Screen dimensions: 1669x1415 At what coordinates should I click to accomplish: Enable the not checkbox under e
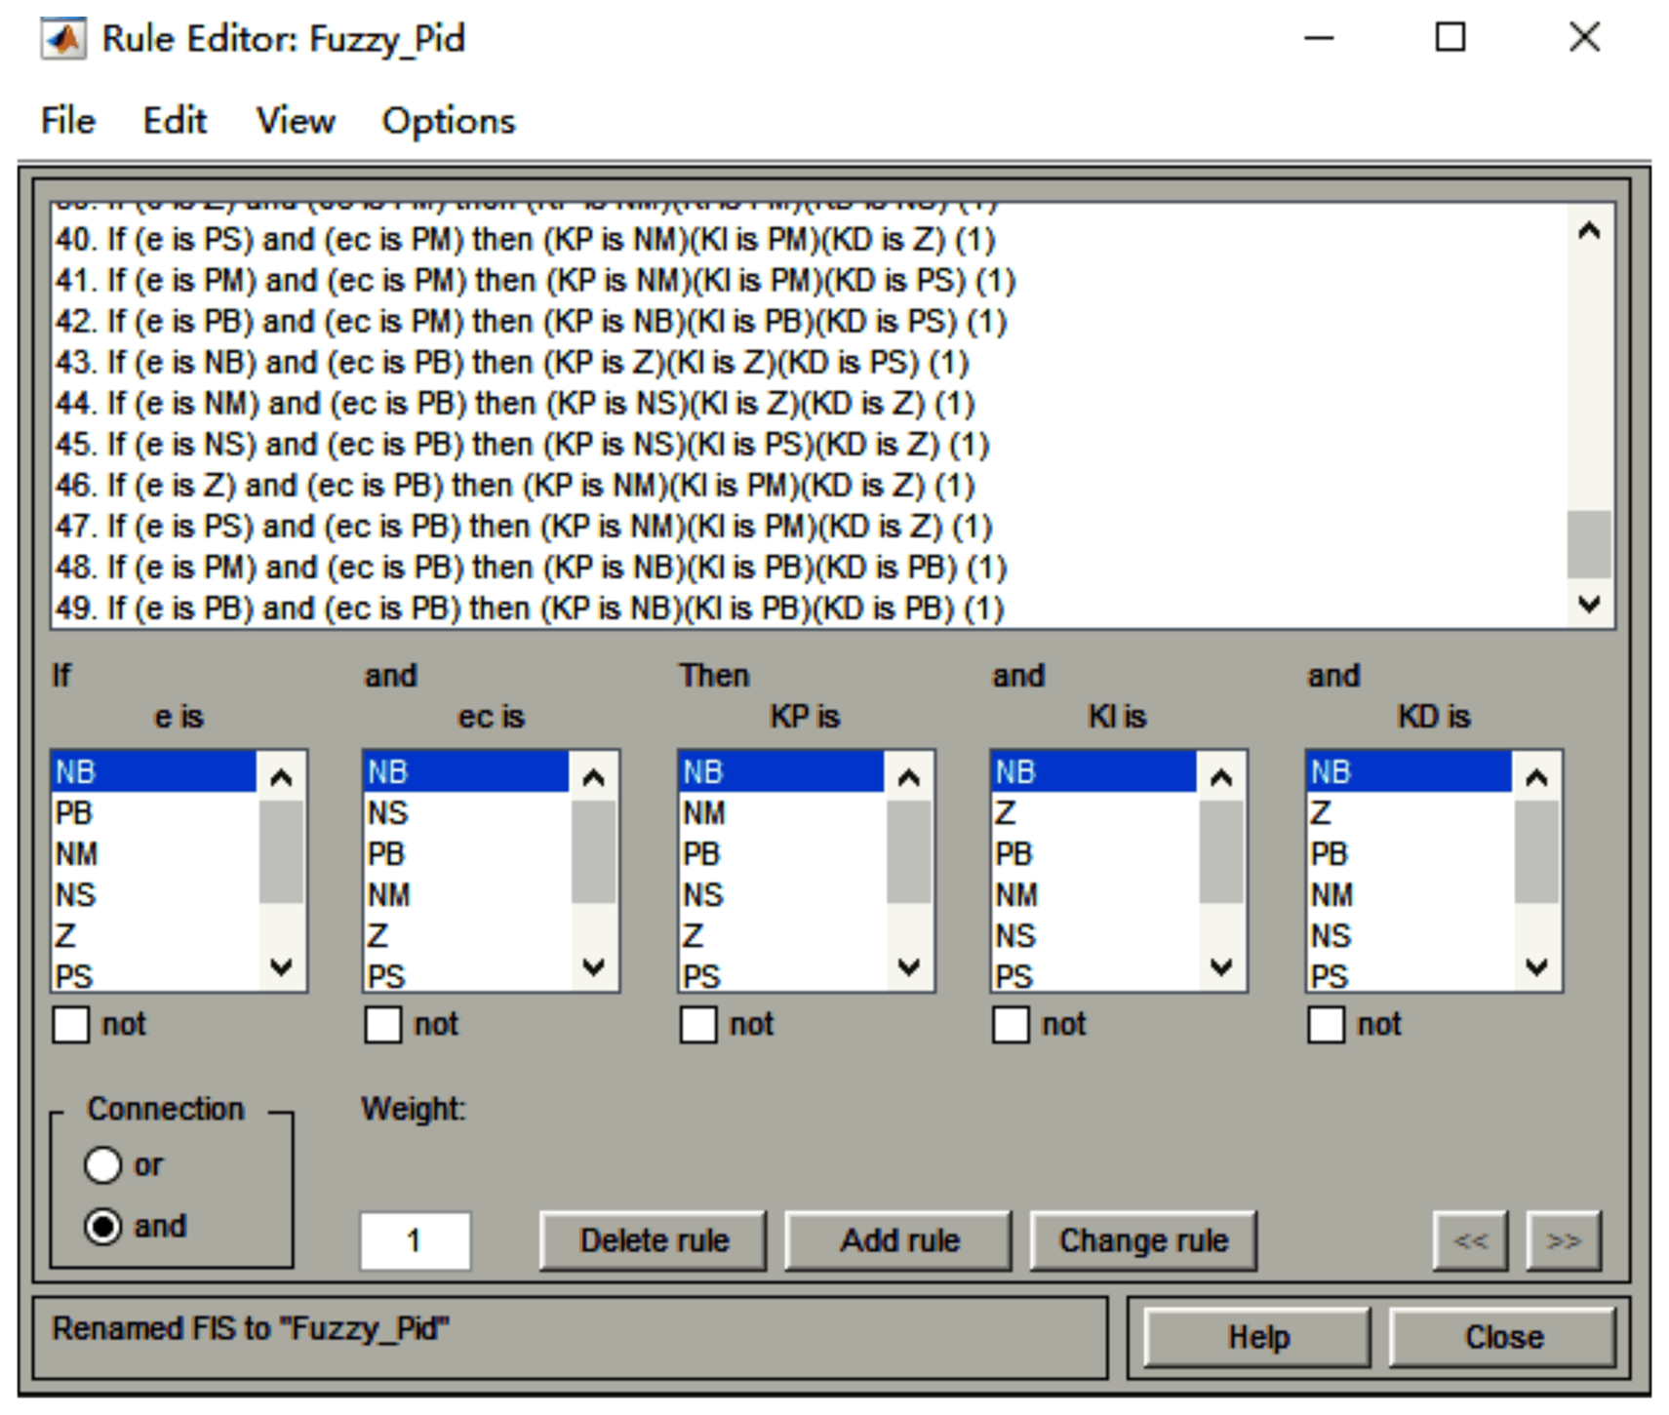coord(71,1025)
